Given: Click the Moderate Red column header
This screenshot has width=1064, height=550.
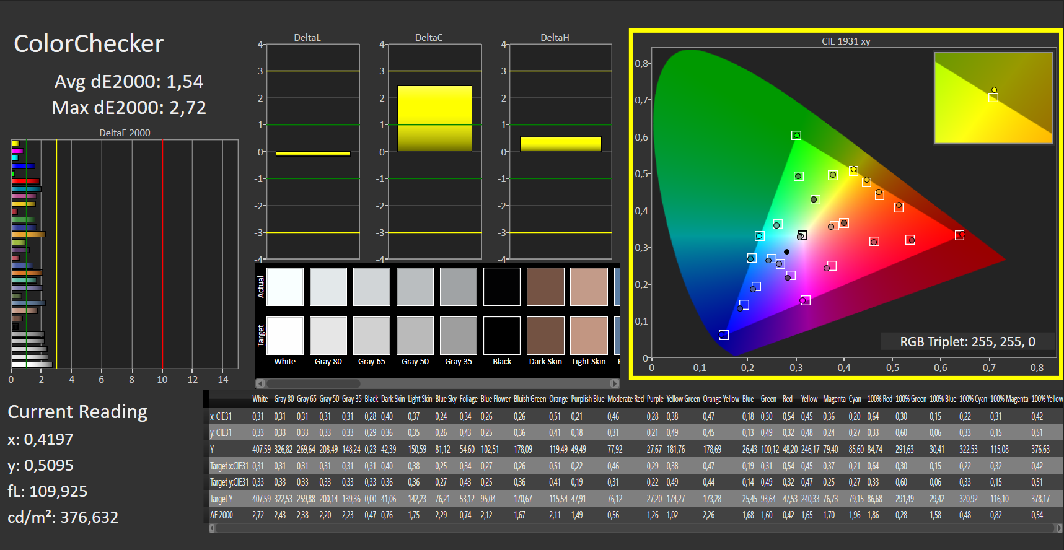Looking at the screenshot, I should click(x=625, y=399).
